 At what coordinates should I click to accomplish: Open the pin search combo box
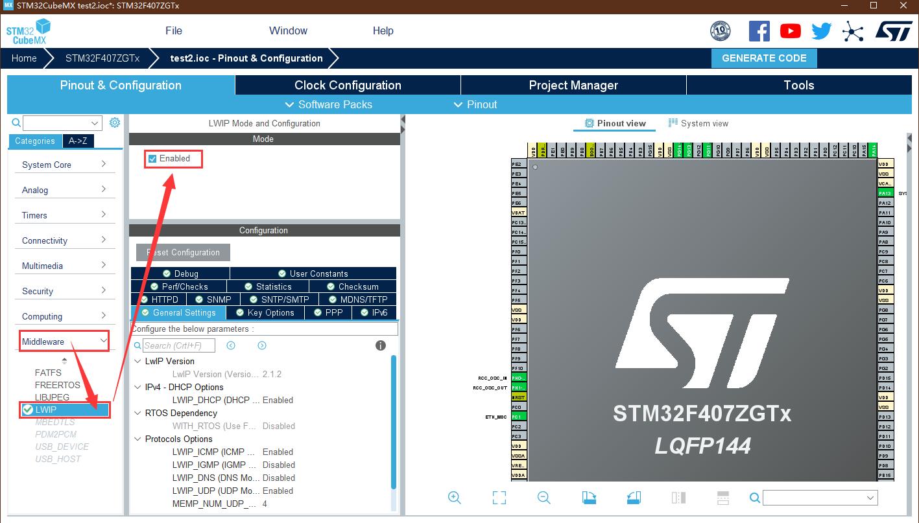click(820, 498)
